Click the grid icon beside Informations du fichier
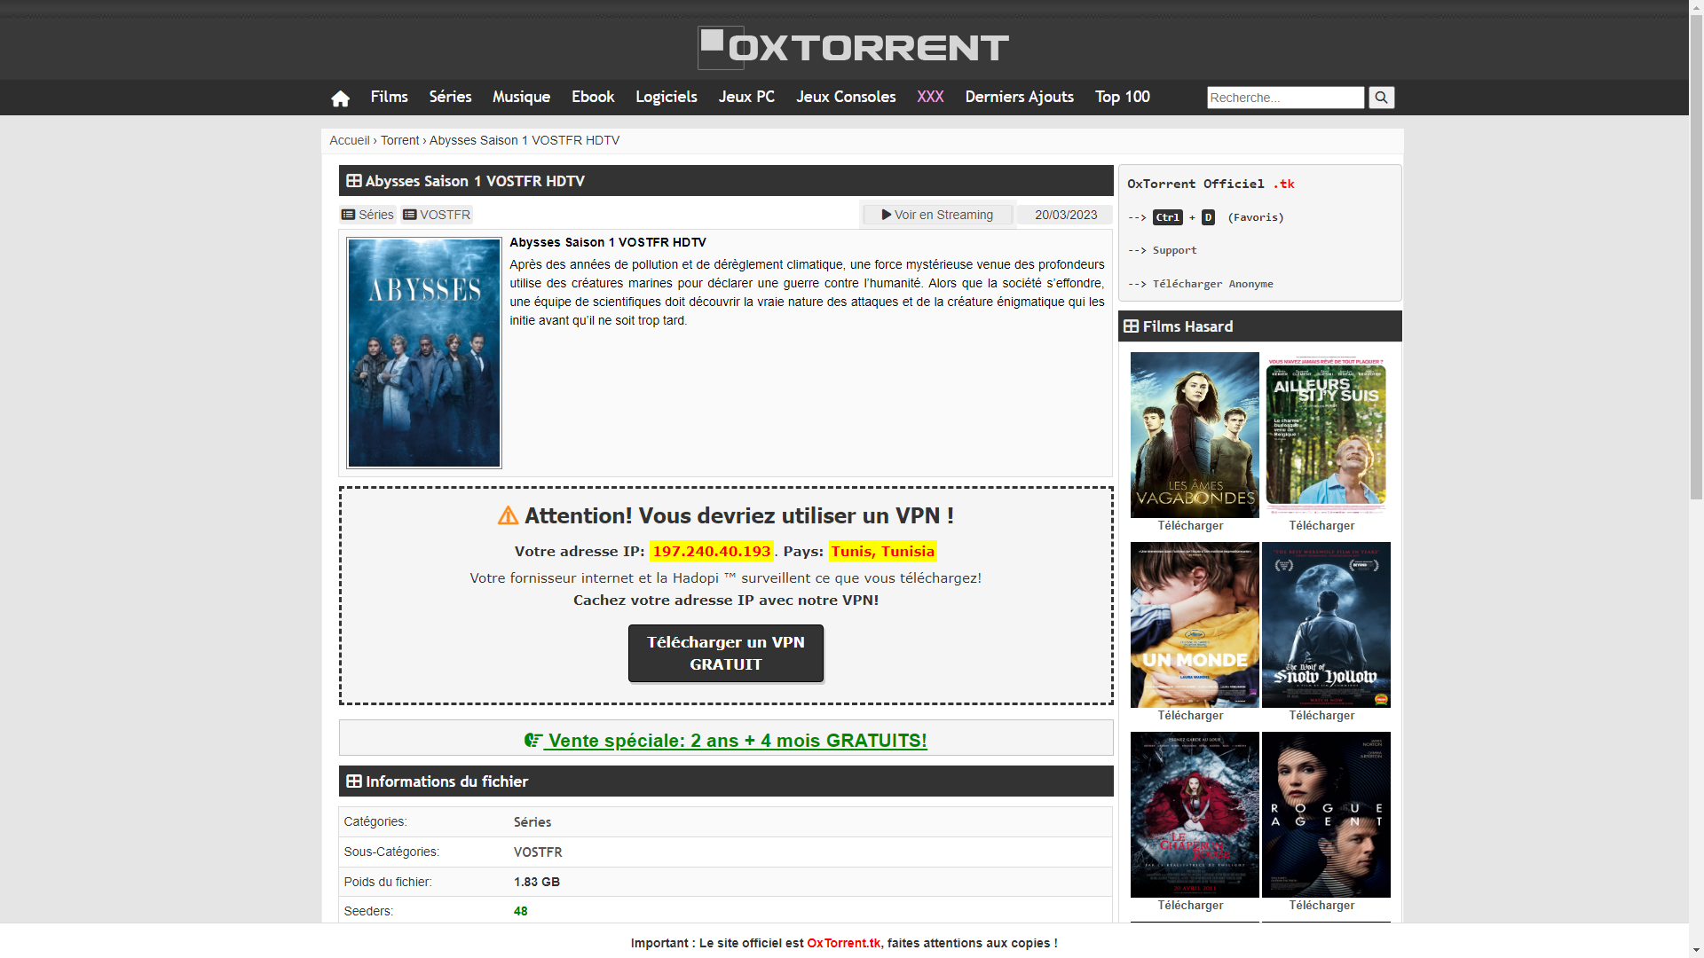 [354, 781]
